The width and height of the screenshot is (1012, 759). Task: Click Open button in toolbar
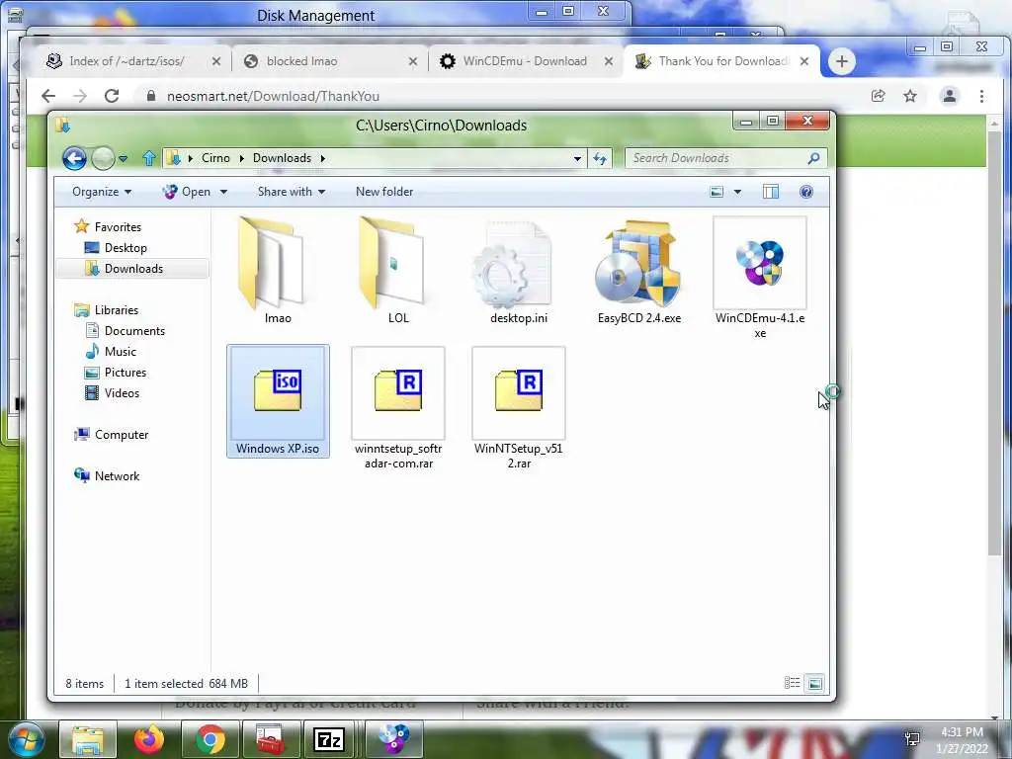[187, 192]
